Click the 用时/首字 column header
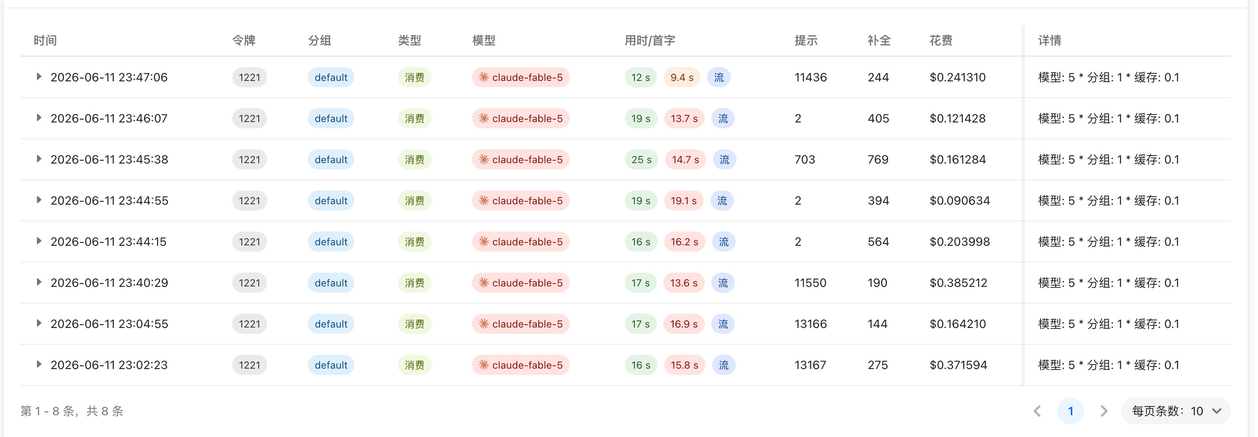Image resolution: width=1258 pixels, height=437 pixels. coord(650,41)
